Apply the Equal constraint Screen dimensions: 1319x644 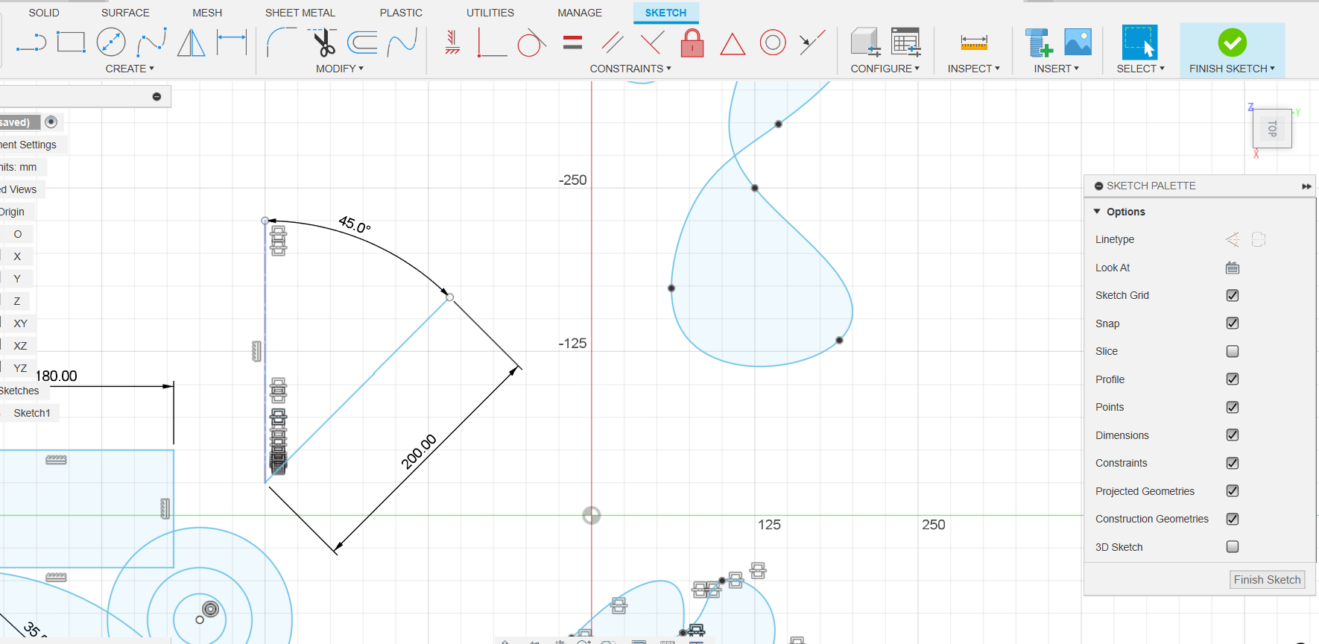coord(572,42)
